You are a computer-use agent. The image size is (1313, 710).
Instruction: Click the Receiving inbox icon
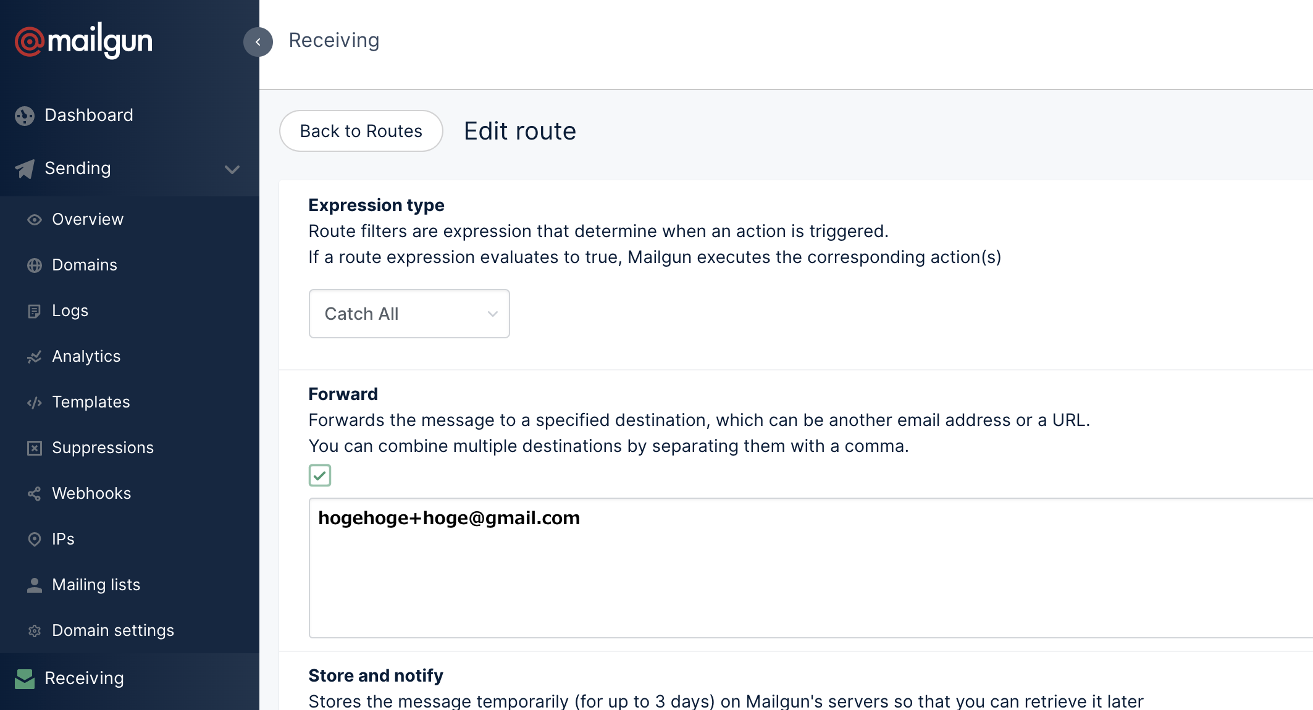point(25,678)
